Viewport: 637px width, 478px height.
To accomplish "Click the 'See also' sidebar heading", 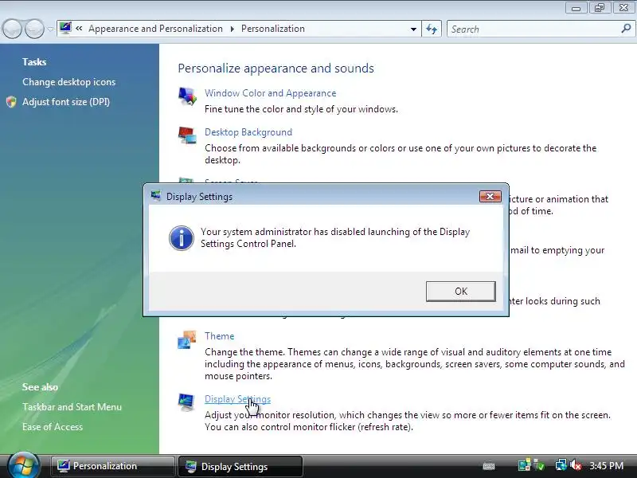I will coord(40,387).
